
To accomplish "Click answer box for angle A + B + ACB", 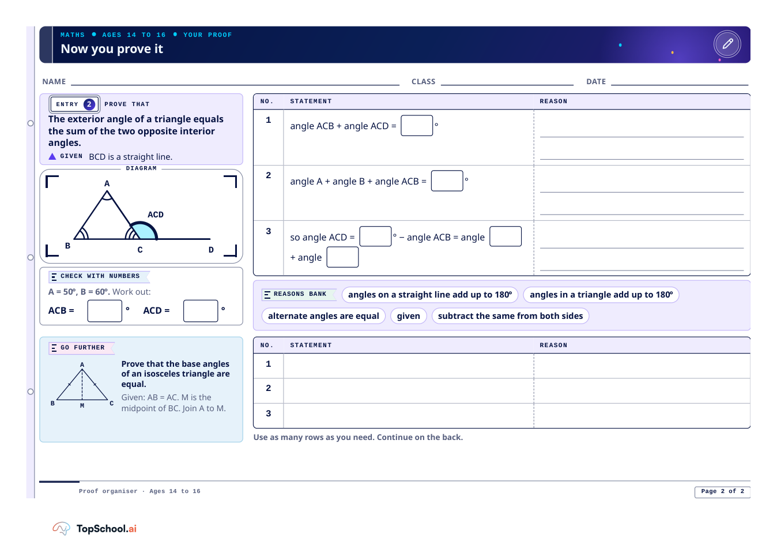I will [447, 181].
